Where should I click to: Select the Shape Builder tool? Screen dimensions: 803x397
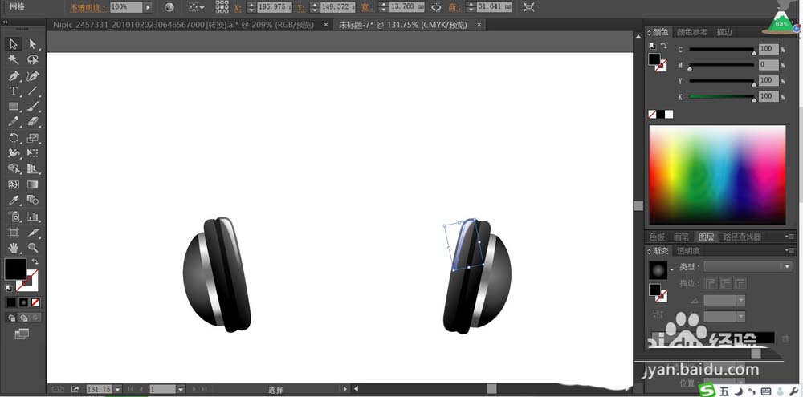click(x=14, y=168)
